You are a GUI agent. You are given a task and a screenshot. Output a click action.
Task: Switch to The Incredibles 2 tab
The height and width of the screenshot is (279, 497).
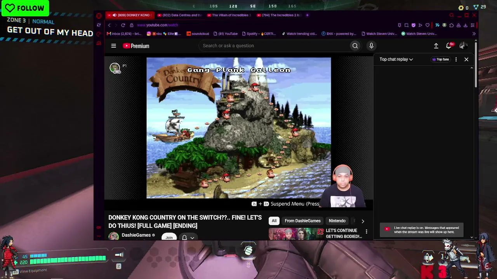click(279, 15)
